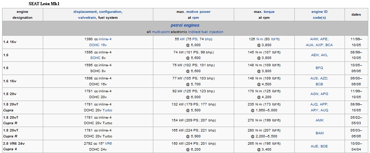Open the PS link in 1.4 16v row
Screen dimensions: 370x153
click(195, 39)
